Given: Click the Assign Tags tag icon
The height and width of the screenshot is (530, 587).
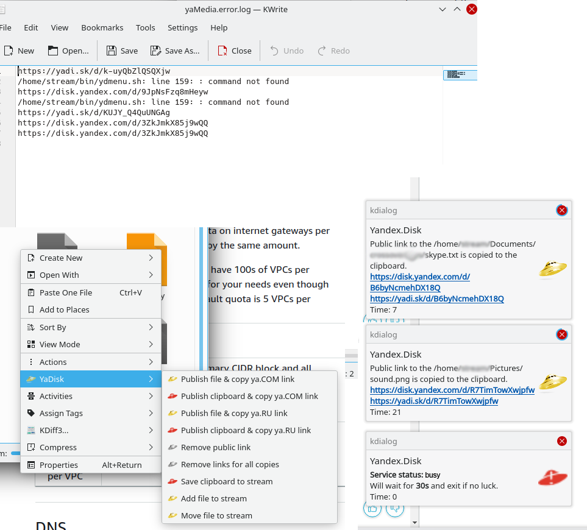Looking at the screenshot, I should tap(31, 413).
